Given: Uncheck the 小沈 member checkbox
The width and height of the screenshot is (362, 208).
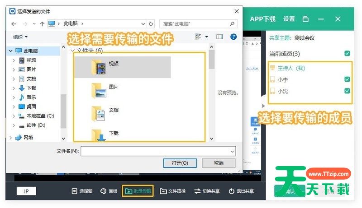Looking at the screenshot, I should [x=347, y=91].
